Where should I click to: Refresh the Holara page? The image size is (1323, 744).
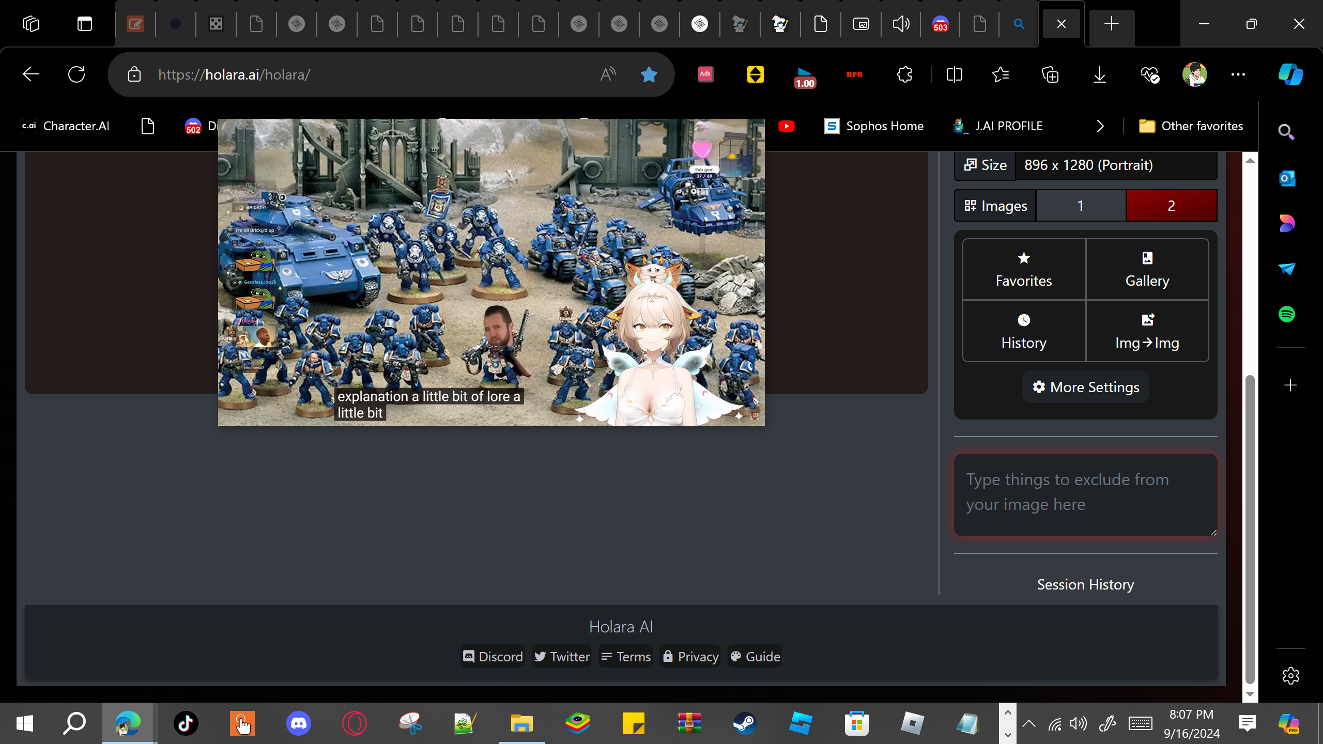(x=76, y=74)
